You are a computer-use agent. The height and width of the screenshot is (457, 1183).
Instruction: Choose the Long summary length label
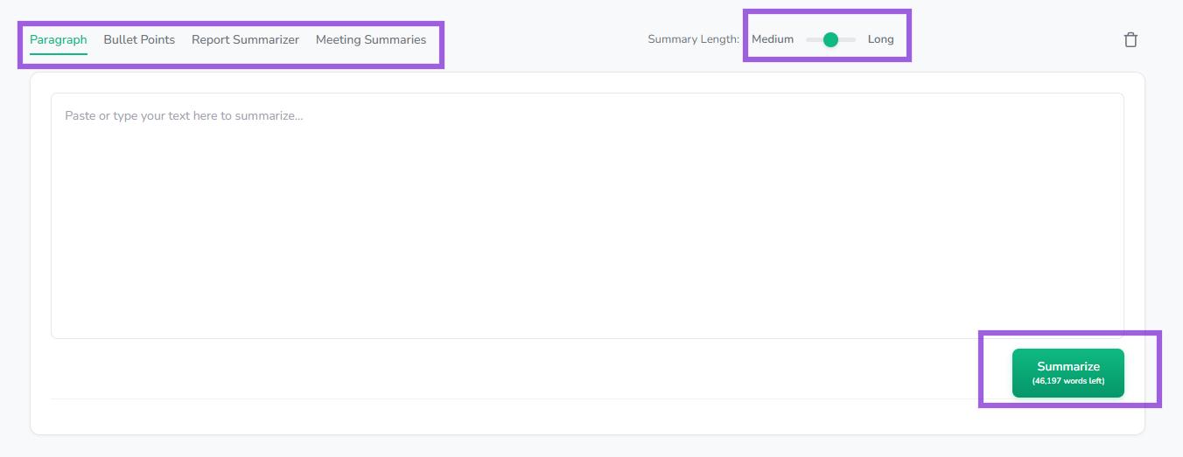(x=880, y=39)
